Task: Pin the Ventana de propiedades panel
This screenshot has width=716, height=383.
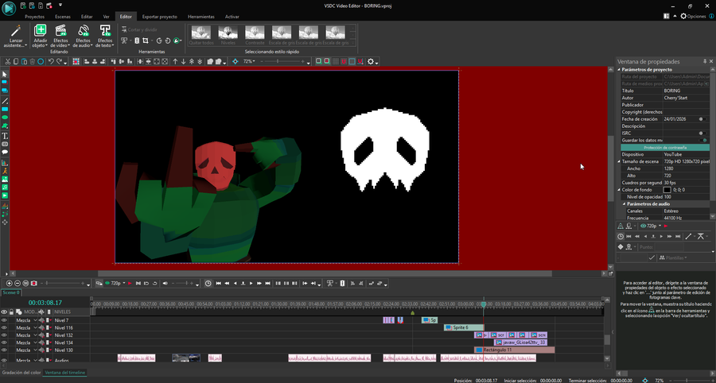Action: pos(705,61)
